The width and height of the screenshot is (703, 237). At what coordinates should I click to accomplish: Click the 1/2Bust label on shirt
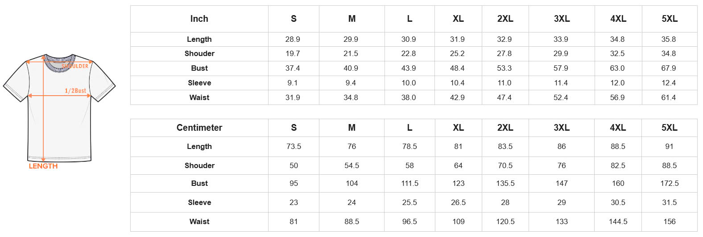pos(75,91)
